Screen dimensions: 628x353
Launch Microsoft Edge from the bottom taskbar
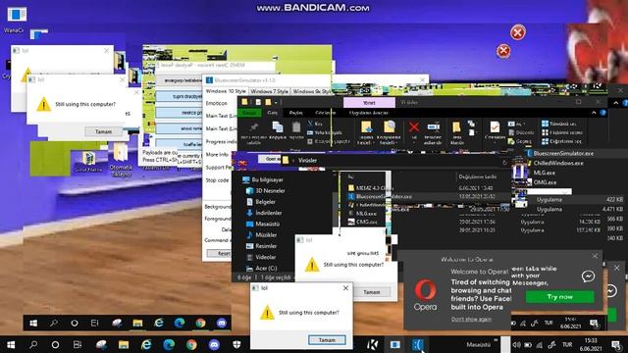169,344
